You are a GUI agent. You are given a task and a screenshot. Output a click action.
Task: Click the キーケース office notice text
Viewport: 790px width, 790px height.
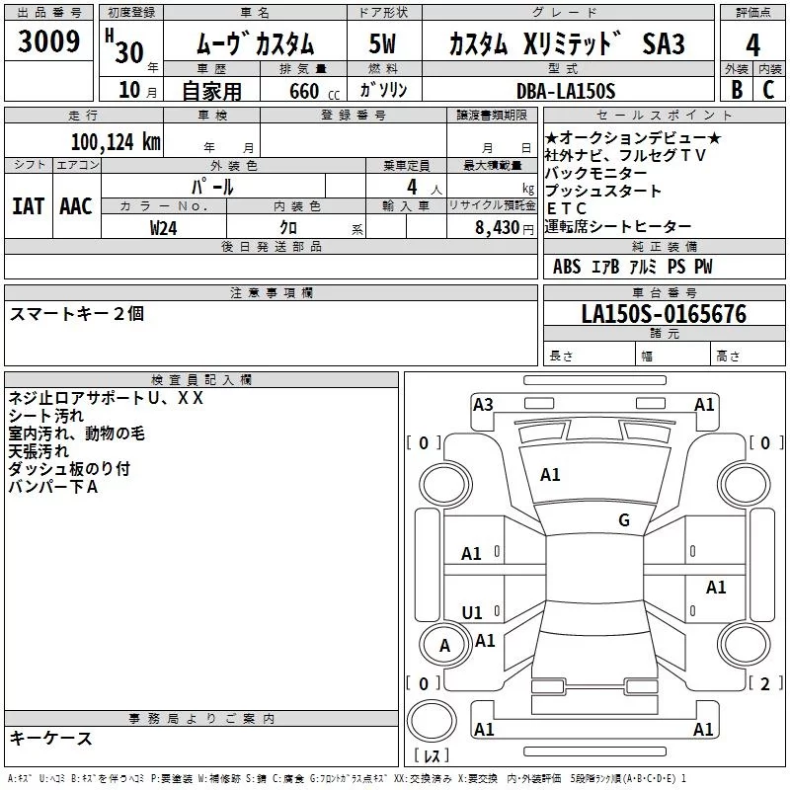(x=51, y=739)
